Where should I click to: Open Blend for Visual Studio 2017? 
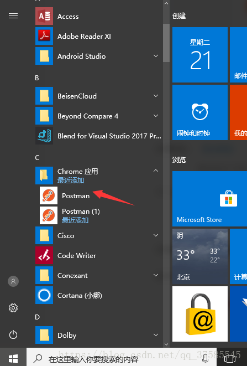[98, 136]
